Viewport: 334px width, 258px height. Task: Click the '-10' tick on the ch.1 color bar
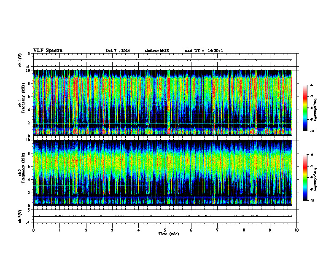312,131
